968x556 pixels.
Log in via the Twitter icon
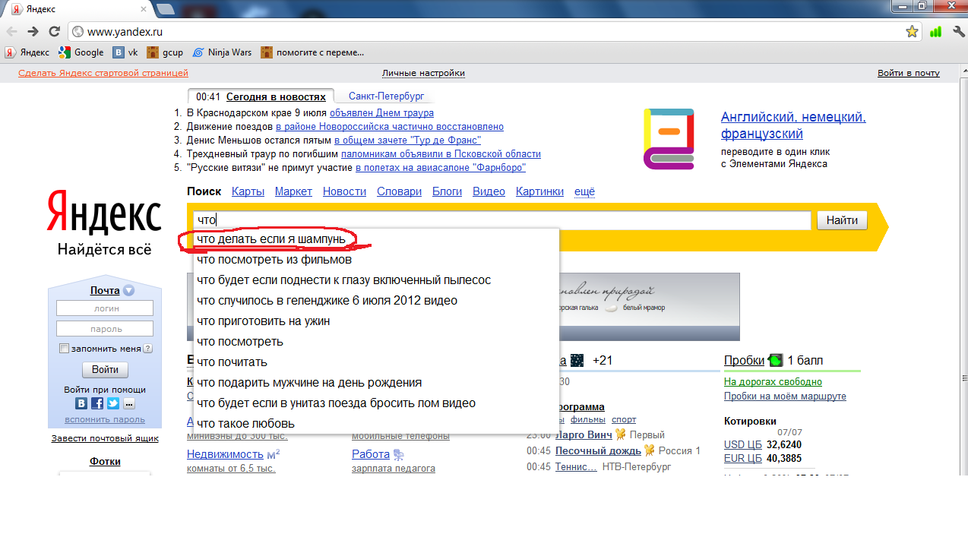pyautogui.click(x=113, y=403)
